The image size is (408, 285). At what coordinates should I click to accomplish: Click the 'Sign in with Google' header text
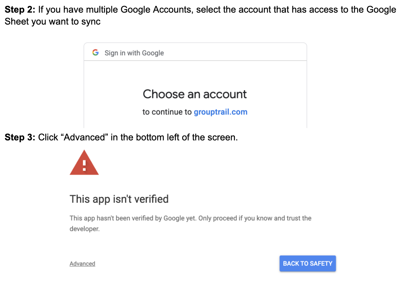pos(134,53)
